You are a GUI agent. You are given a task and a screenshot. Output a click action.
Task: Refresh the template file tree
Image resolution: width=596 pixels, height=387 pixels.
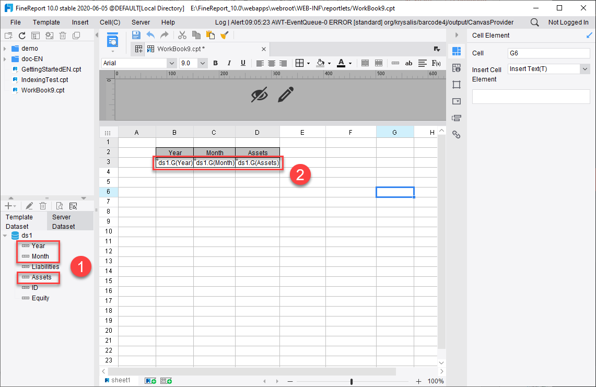[x=22, y=36]
